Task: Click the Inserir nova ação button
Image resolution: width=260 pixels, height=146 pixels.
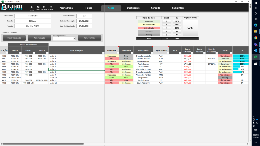Action: coord(14,38)
